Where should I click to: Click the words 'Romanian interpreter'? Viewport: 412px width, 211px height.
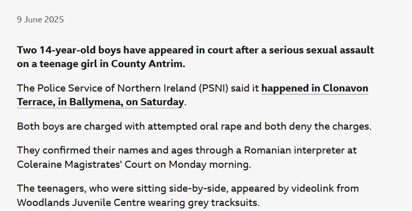[294, 150]
